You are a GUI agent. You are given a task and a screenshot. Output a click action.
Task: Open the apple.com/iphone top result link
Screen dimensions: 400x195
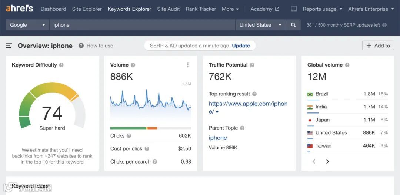[x=248, y=108]
